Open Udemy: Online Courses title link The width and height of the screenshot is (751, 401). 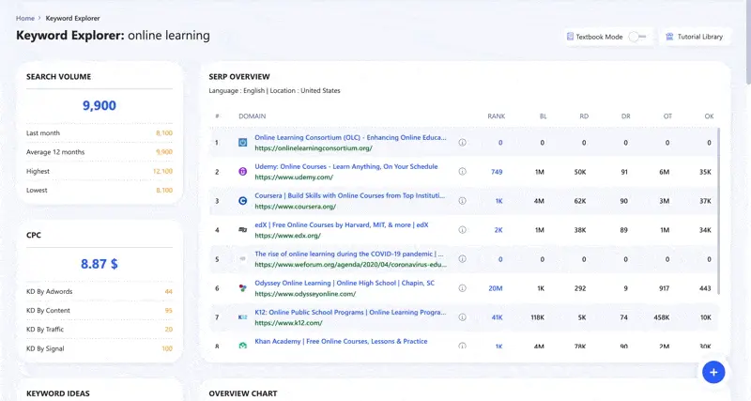(x=345, y=167)
